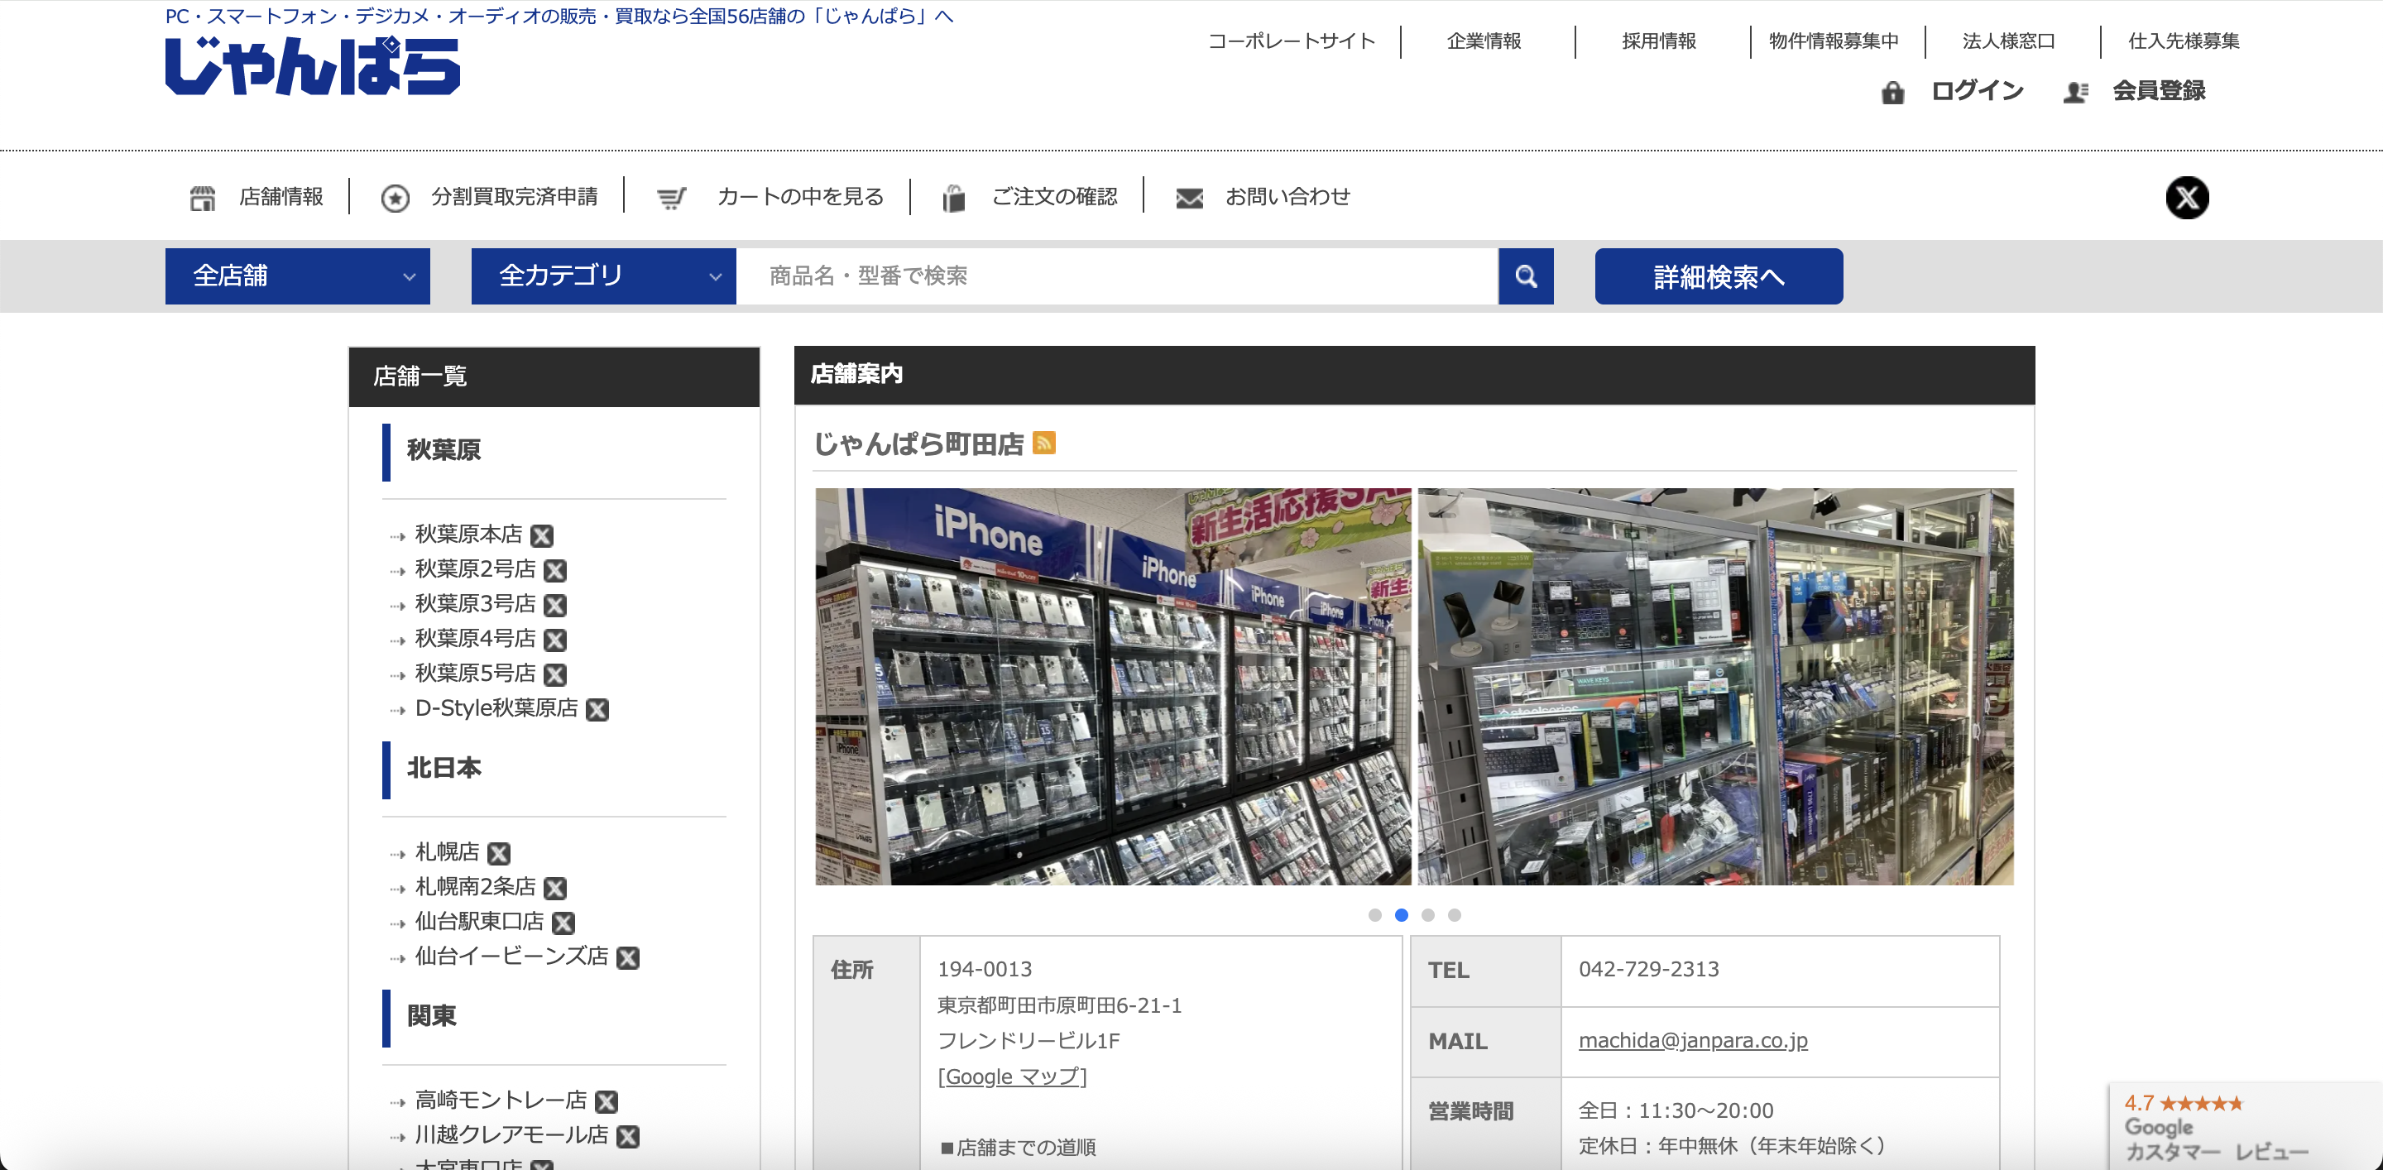This screenshot has height=1170, width=2383.
Task: Click the ログイン link
Action: pyautogui.click(x=1977, y=91)
